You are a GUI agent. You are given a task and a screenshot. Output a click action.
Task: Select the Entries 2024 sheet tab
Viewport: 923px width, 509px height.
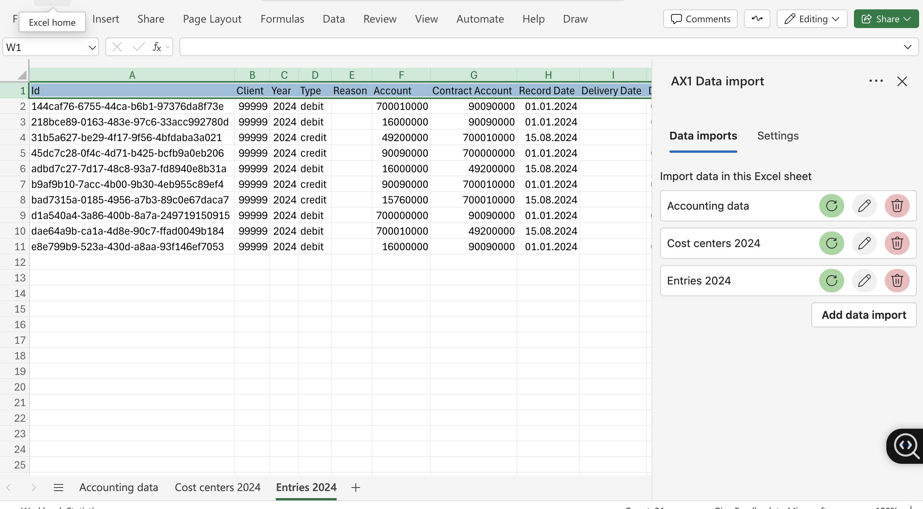[306, 487]
